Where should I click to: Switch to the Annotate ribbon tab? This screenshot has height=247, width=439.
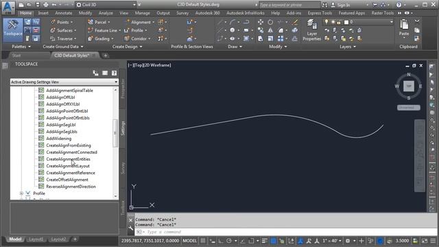tap(64, 13)
